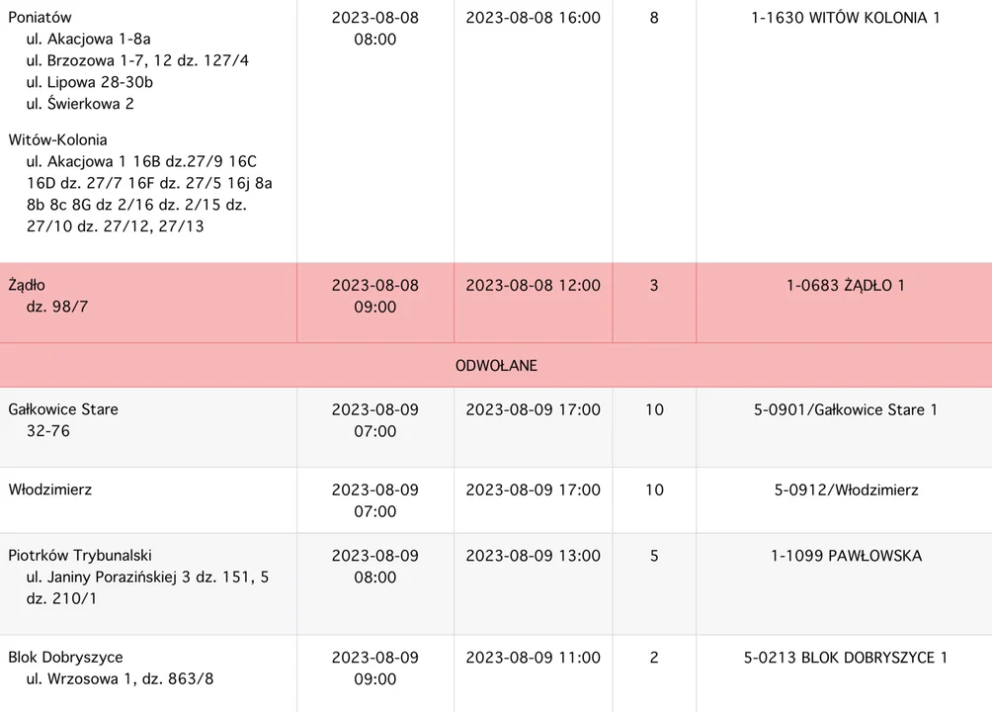
Task: Click the Gałkowice Stare locality row
Action: click(63, 409)
